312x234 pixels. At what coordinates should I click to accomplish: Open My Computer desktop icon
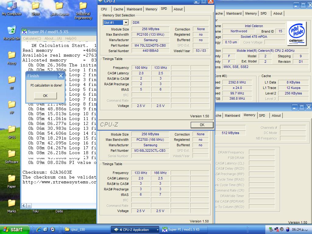coord(12,8)
